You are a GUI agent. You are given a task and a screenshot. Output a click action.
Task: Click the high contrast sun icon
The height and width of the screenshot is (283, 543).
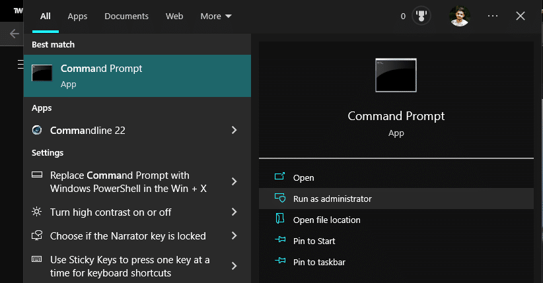click(x=37, y=211)
